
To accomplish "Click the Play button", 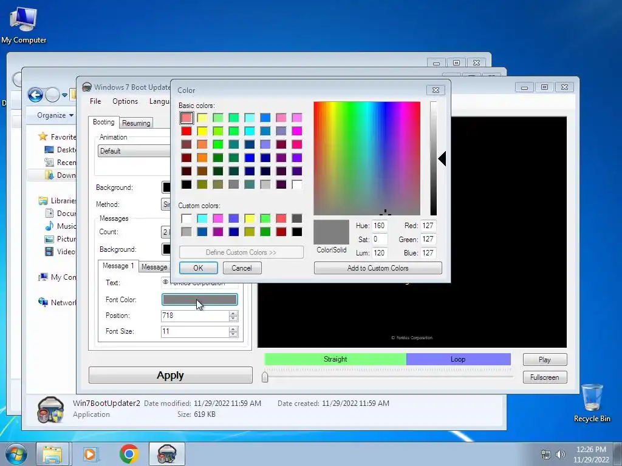I will tap(545, 360).
